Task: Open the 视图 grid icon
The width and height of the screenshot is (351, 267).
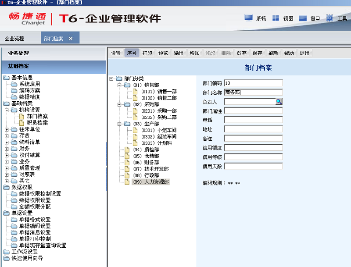Action: (x=276, y=18)
